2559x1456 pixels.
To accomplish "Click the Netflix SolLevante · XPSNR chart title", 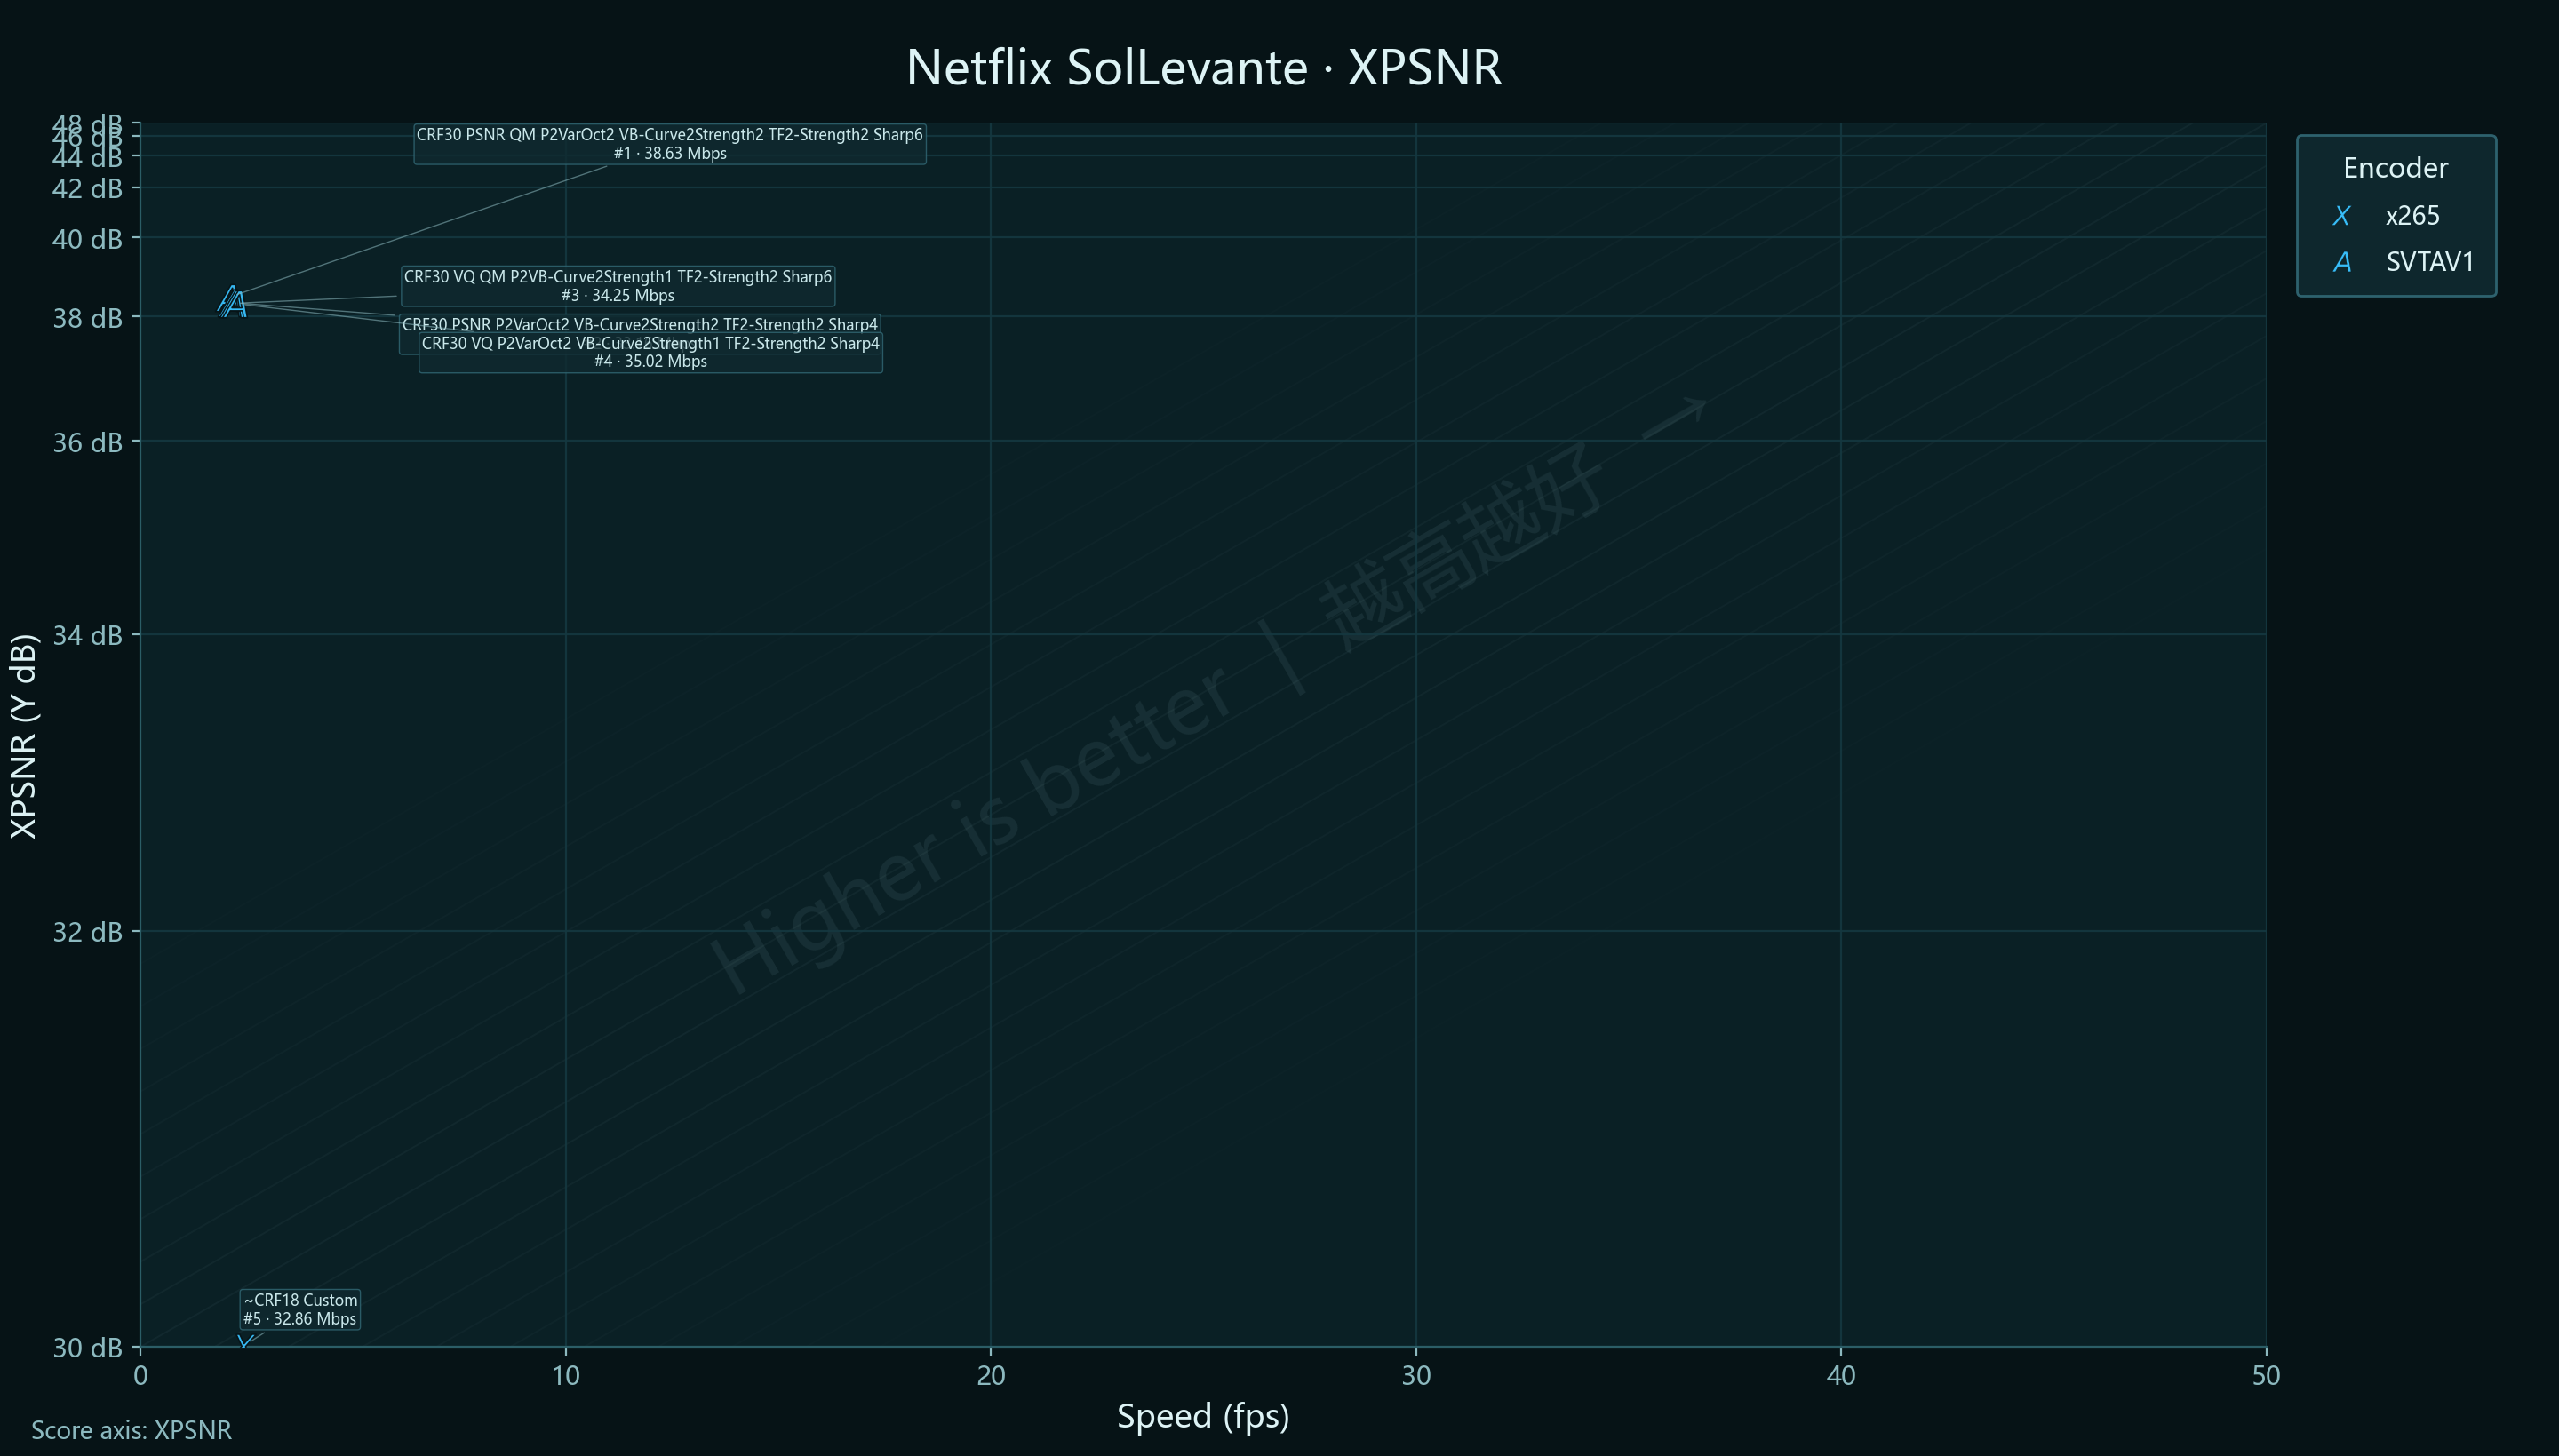I will (x=1203, y=68).
